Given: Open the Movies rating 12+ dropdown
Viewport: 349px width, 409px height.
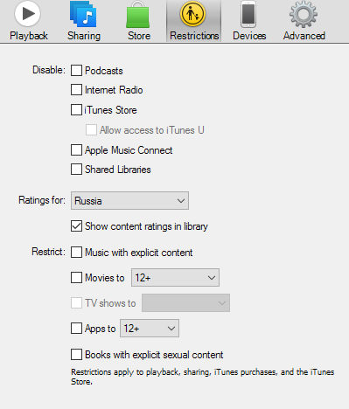Looking at the screenshot, I should (175, 277).
